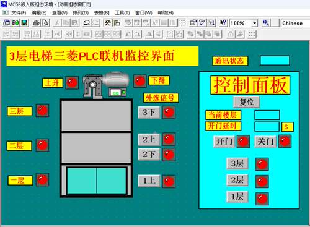This screenshot has width=310, height=227.
Task: Click the paste clipboard icon
Action: (x=75, y=23)
